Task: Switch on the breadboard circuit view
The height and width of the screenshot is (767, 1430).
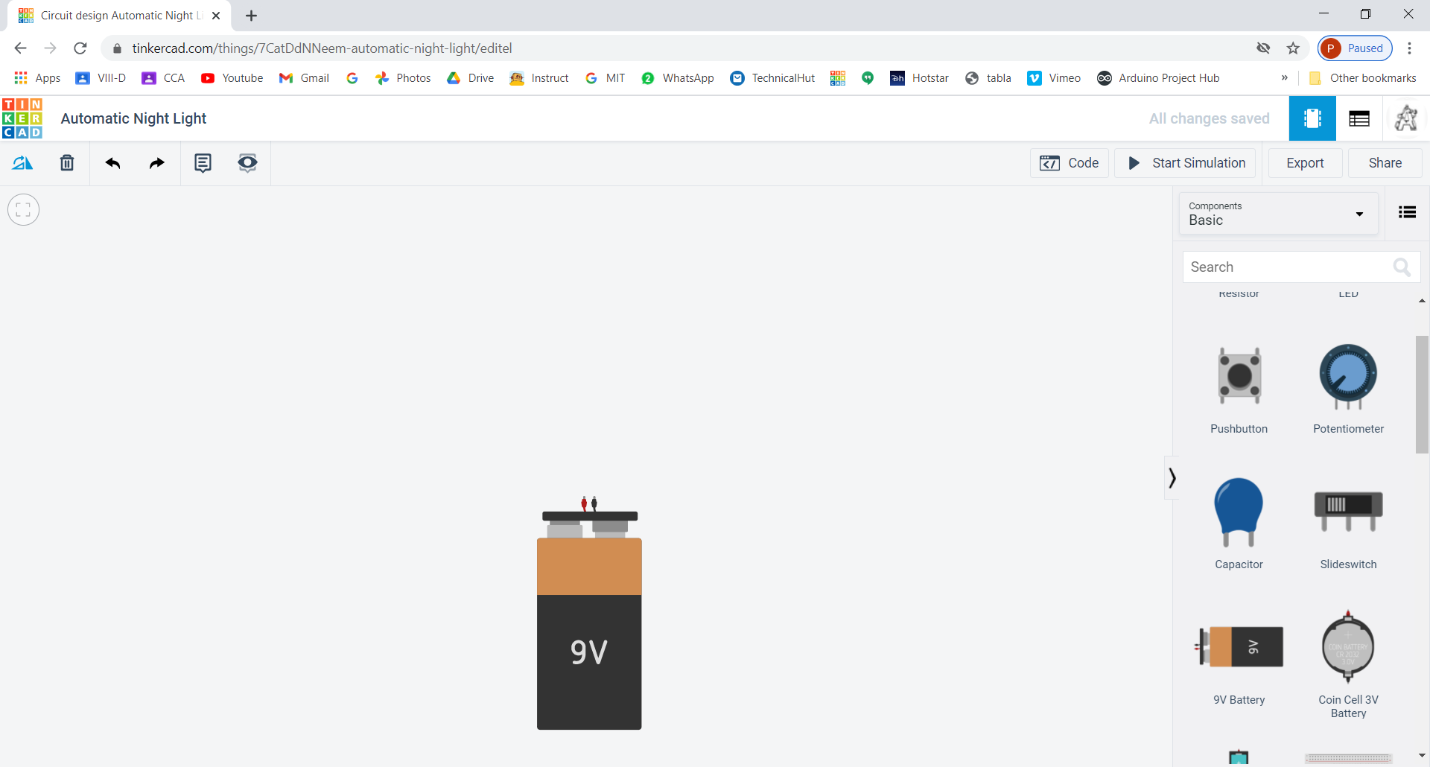Action: pos(1312,118)
